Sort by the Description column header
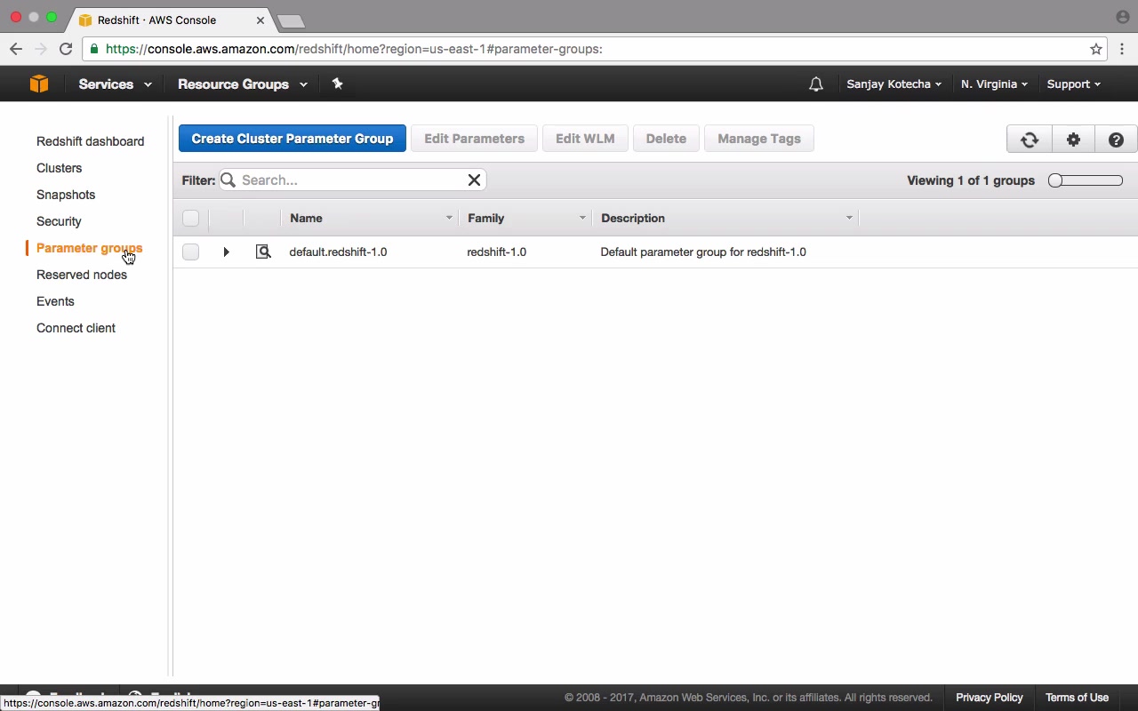 (x=725, y=218)
